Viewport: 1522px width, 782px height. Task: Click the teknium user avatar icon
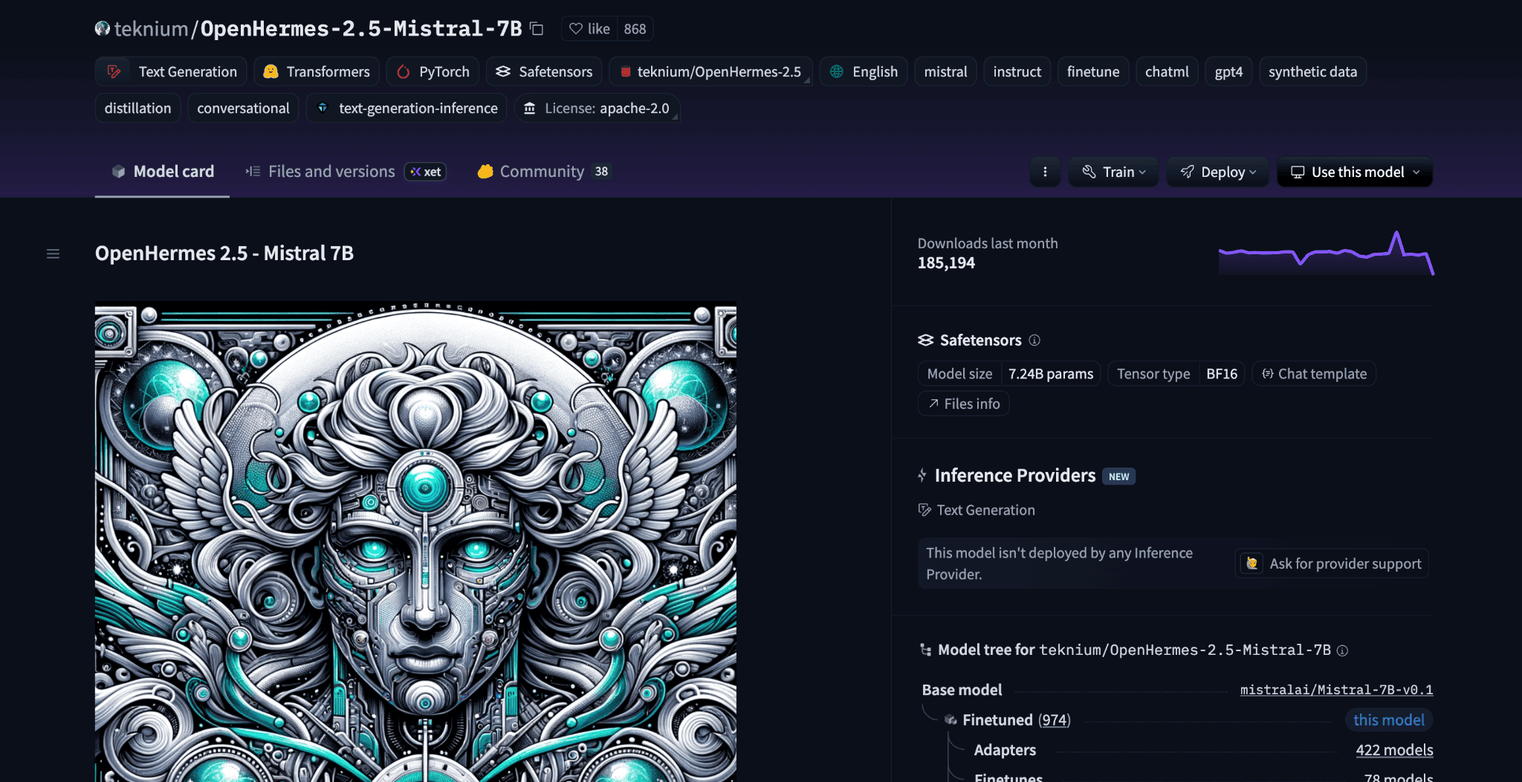tap(103, 29)
